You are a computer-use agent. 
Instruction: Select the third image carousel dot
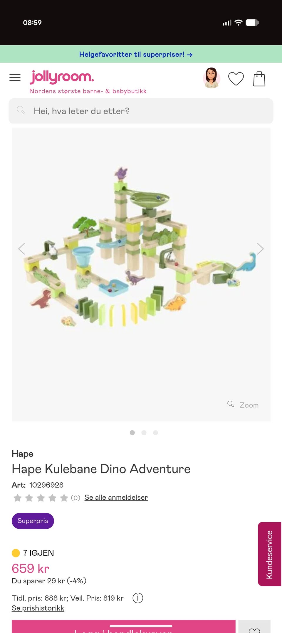tap(156, 433)
